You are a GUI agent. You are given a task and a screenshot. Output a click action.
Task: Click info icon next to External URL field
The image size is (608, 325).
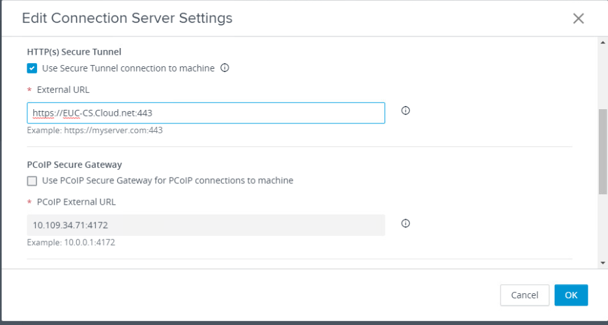tap(405, 110)
